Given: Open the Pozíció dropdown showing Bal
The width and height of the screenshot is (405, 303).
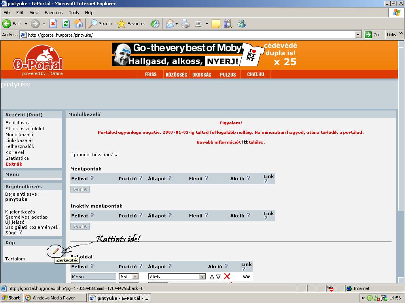Looking at the screenshot, I should [x=135, y=277].
